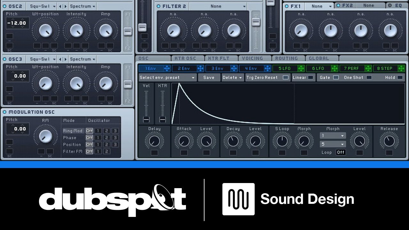Image resolution: width=409 pixels, height=230 pixels.
Task: Click the OSC3 Wt-position knob
Action: point(45,83)
